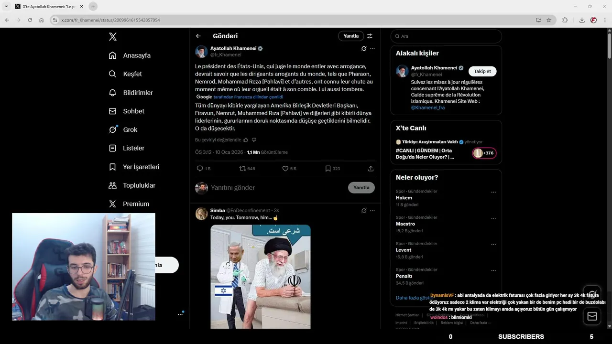Rate translation with thumbs down
This screenshot has width=612, height=344.
[x=254, y=140]
